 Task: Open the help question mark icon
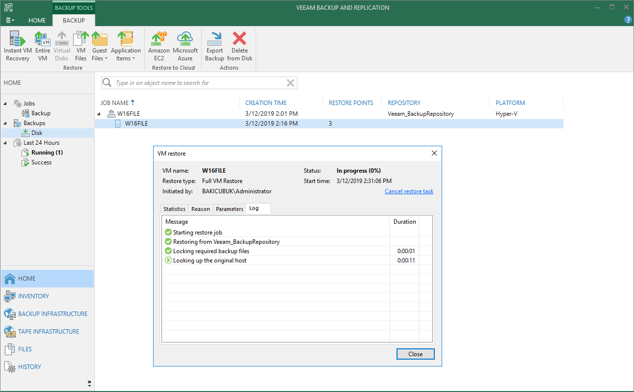[x=628, y=20]
